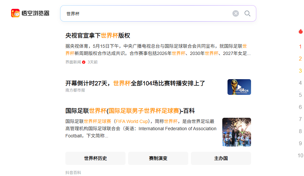Open the 国际足联世界杯 百科 result title

click(130, 111)
